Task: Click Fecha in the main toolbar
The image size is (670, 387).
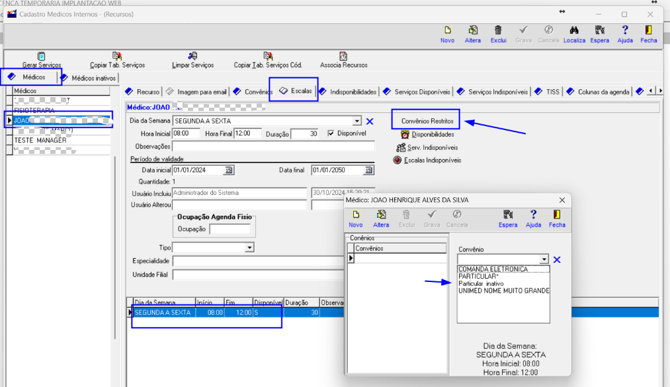Action: pos(649,34)
